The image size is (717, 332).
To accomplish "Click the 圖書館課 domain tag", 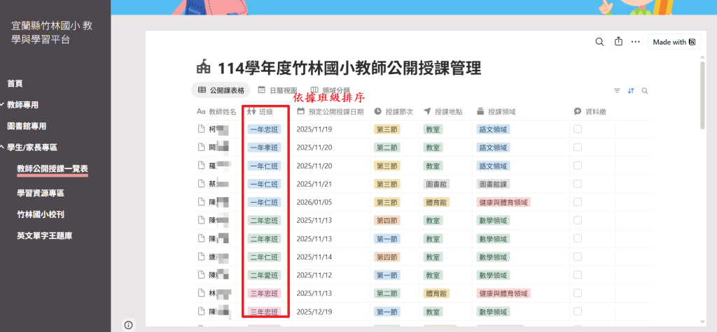I will pos(493,184).
